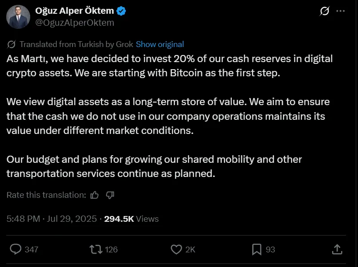Show original Turkish text of the tweet
The image size is (358, 267).
[x=160, y=44]
